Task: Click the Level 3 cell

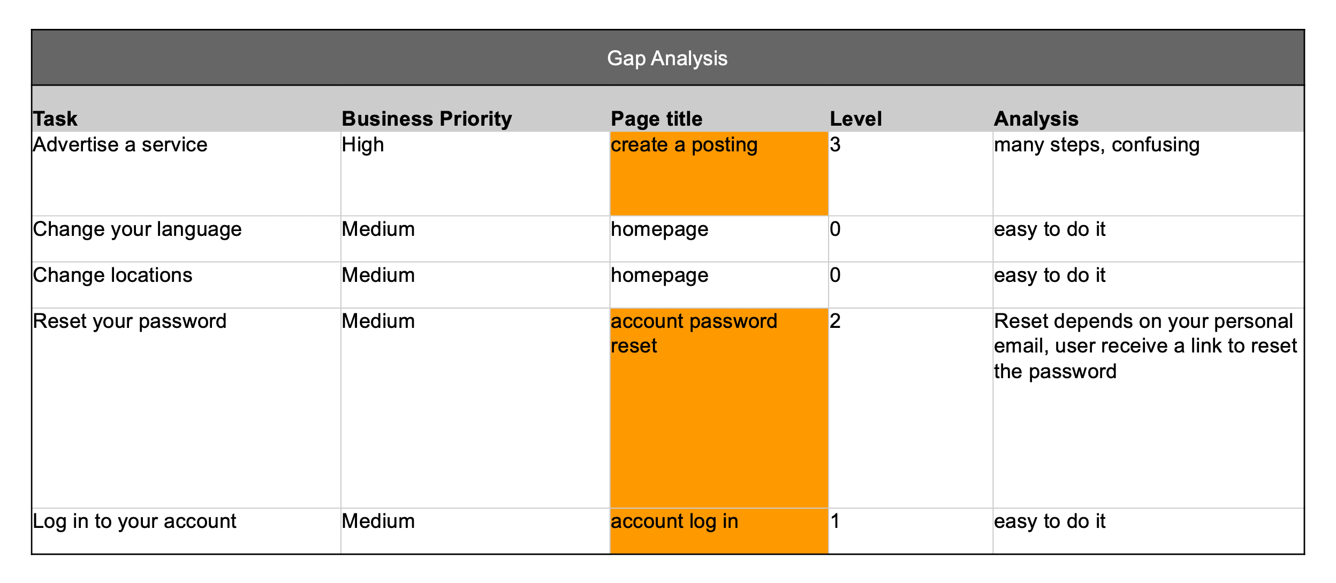Action: [x=835, y=145]
